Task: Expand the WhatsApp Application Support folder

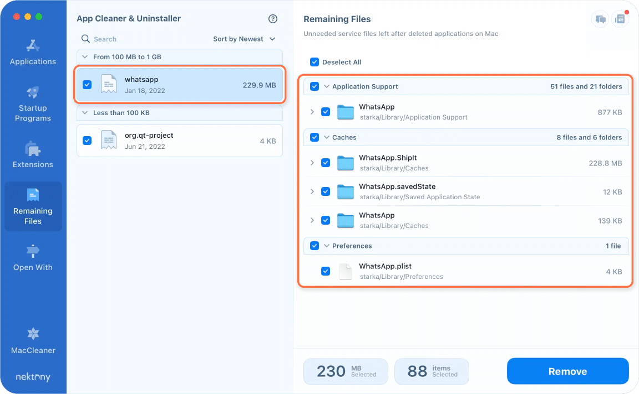Action: pyautogui.click(x=312, y=112)
